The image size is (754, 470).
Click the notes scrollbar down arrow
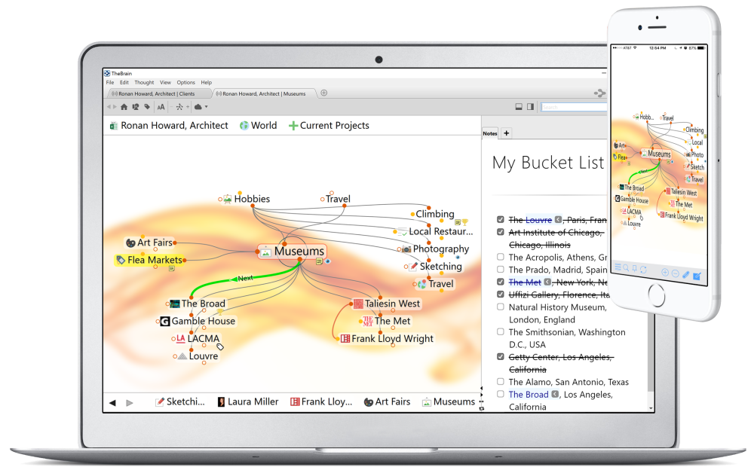pyautogui.click(x=651, y=408)
